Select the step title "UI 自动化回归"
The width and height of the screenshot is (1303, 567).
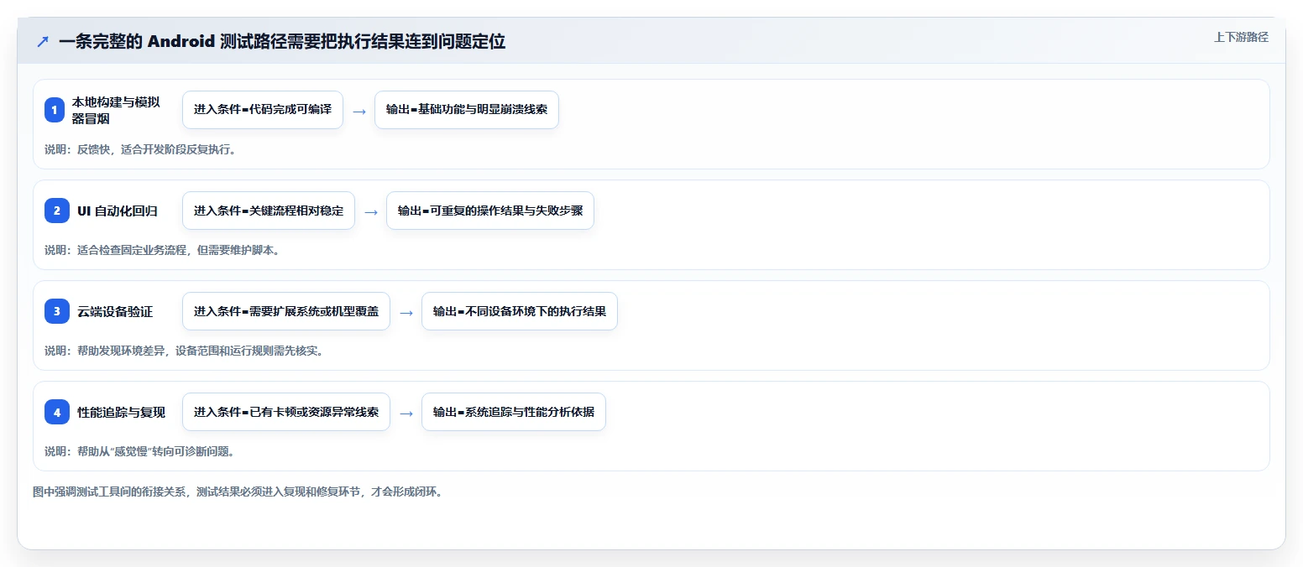[x=118, y=211]
